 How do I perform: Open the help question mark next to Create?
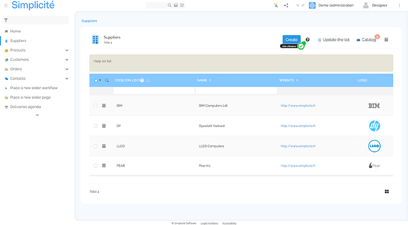pos(307,40)
